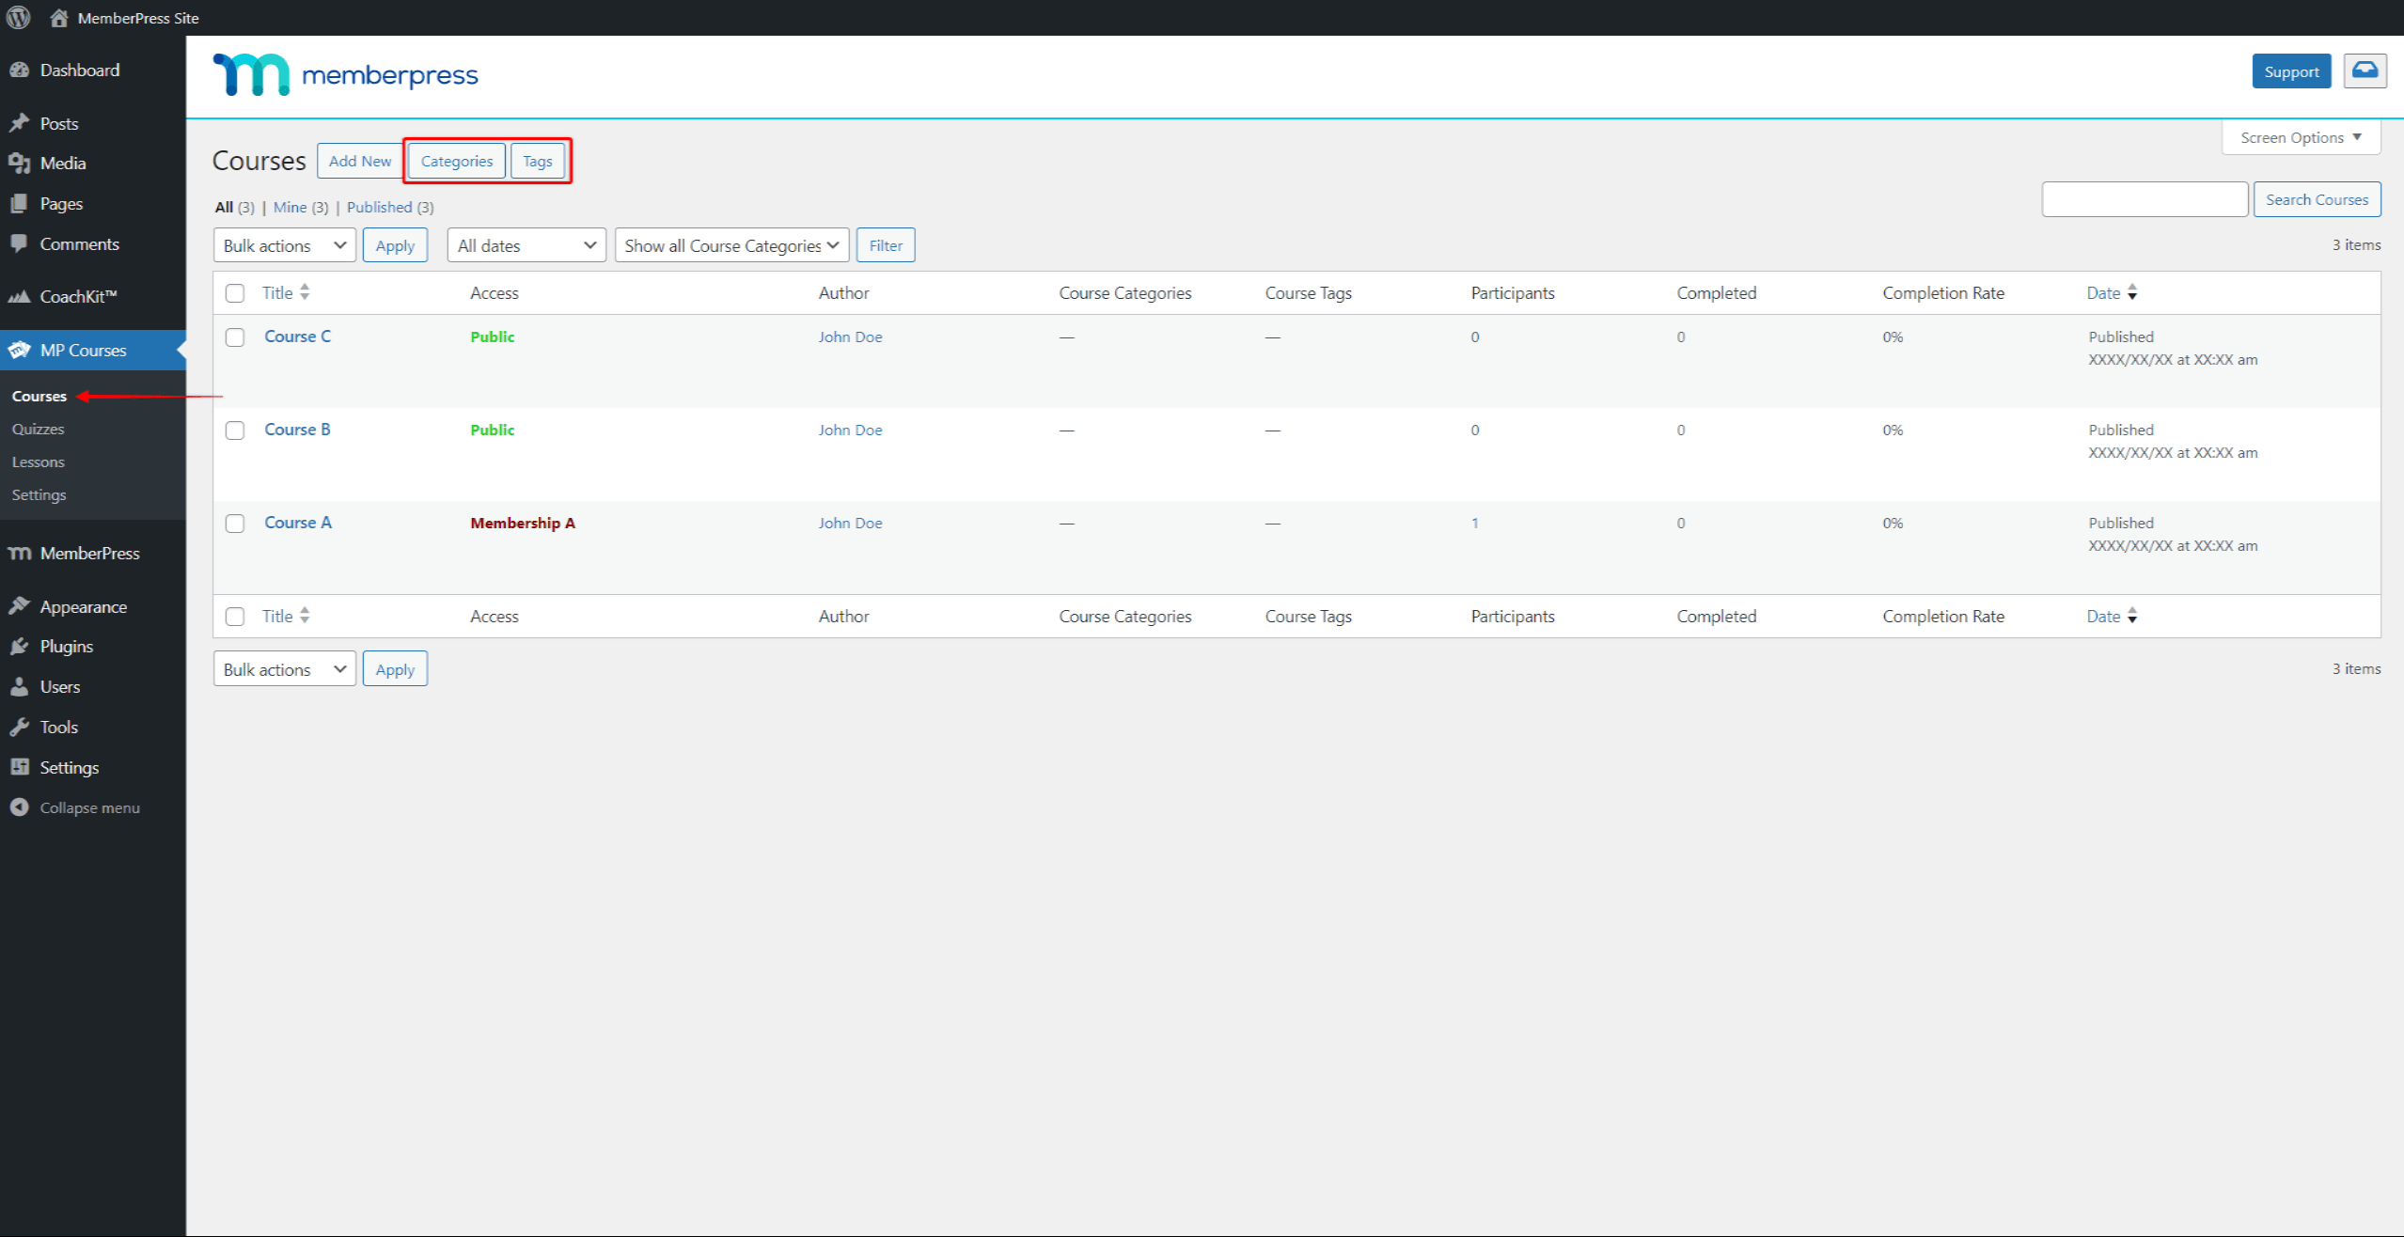Click Filter button to apply course filters
This screenshot has height=1237, width=2404.
(887, 244)
